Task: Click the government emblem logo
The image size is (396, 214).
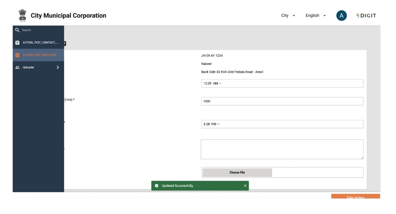Action: pyautogui.click(x=22, y=16)
